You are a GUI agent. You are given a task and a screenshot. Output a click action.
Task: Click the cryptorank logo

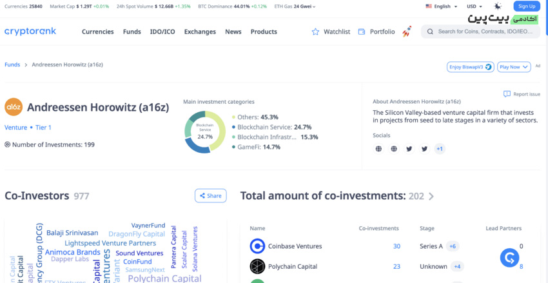coord(30,32)
